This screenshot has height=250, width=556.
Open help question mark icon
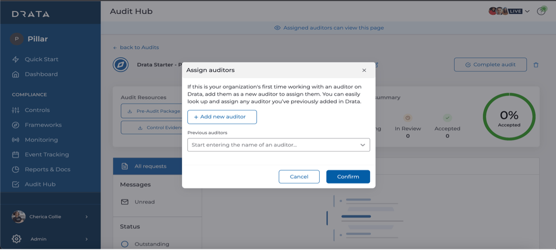click(541, 11)
